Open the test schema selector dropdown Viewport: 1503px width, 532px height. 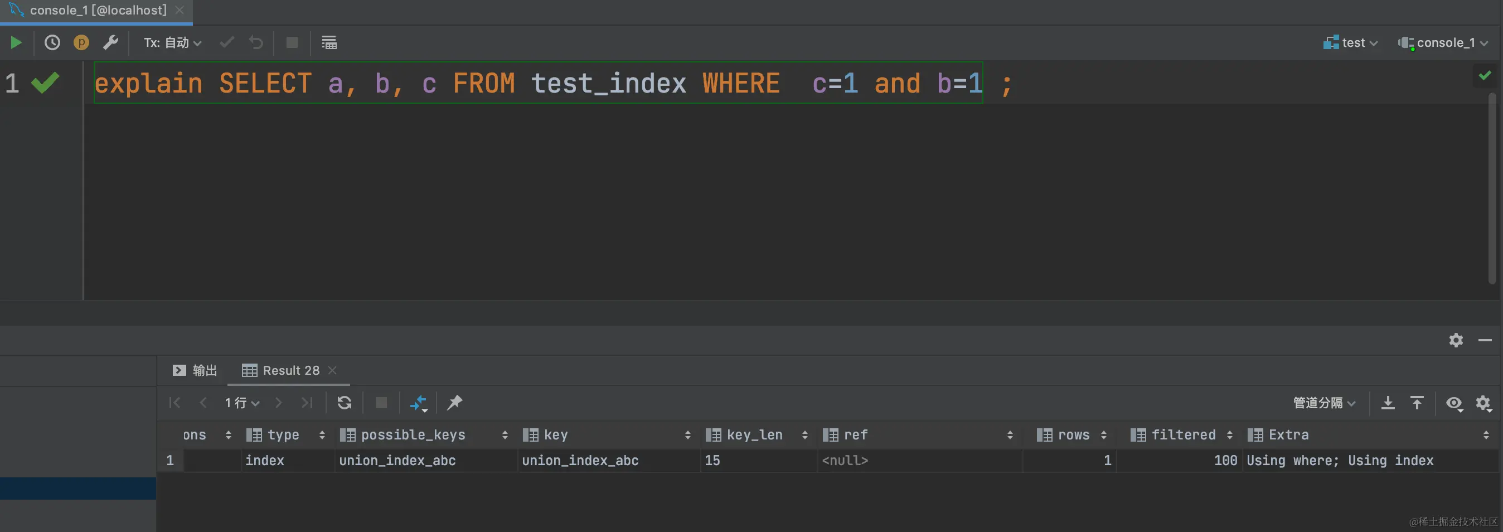click(x=1350, y=42)
